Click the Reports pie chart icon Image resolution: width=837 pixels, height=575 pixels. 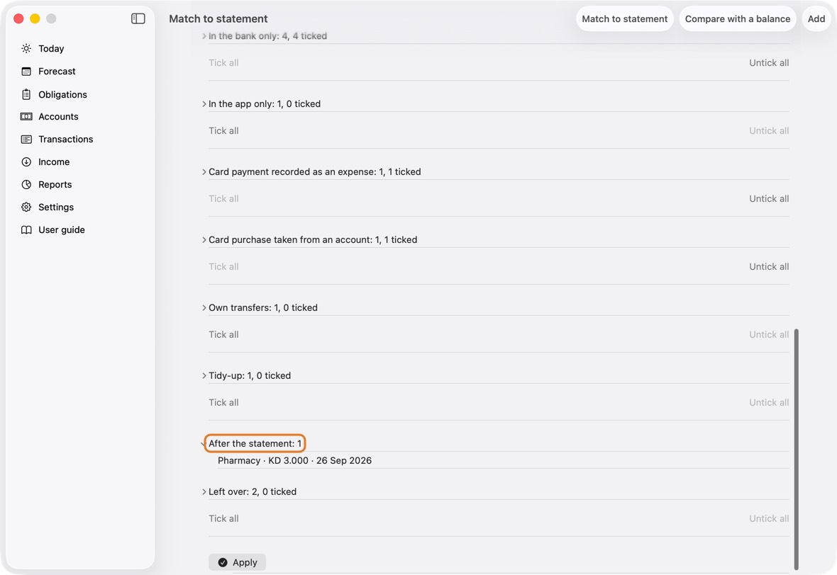[26, 184]
